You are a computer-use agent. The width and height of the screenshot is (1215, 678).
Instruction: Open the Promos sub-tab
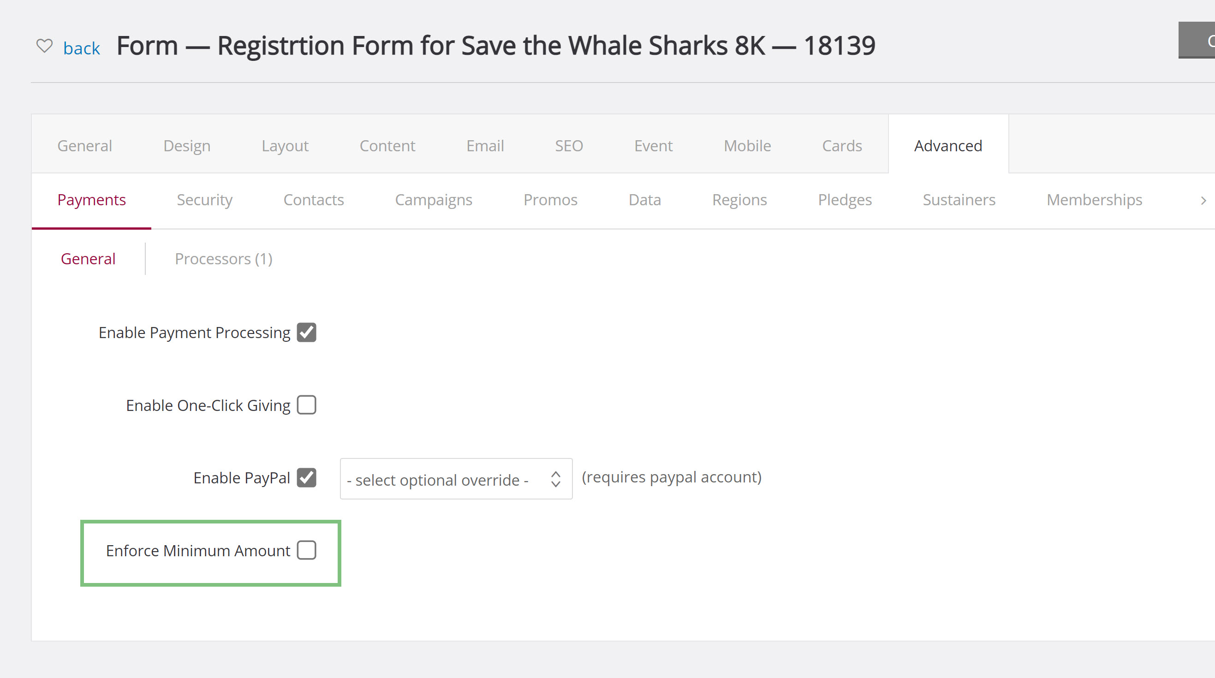550,200
